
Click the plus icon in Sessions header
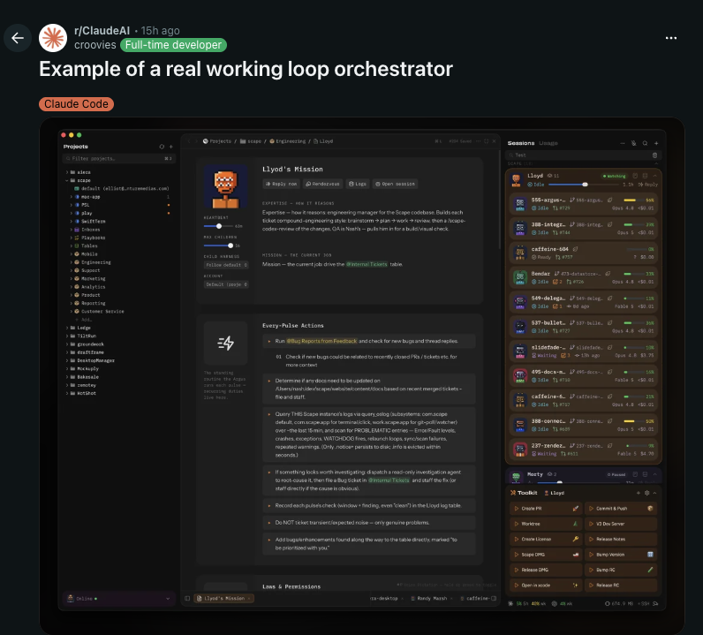[656, 143]
